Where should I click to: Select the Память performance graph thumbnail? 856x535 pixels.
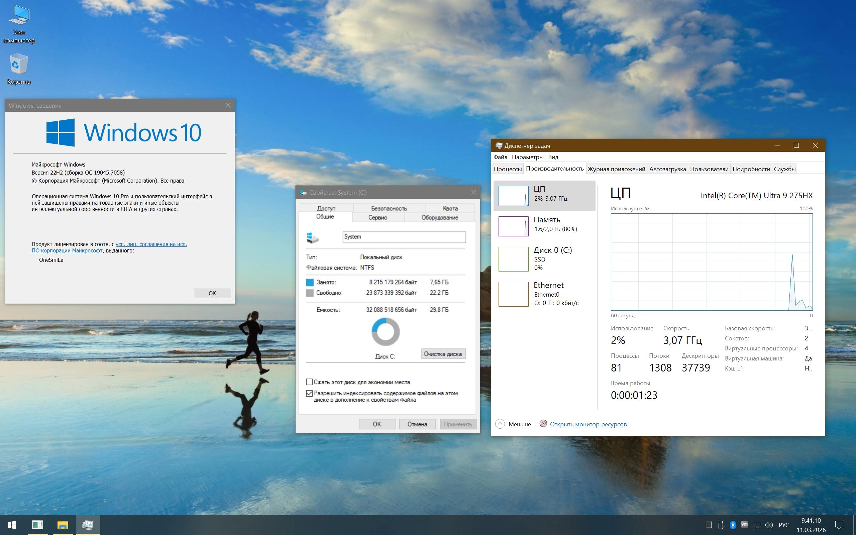[x=513, y=226]
